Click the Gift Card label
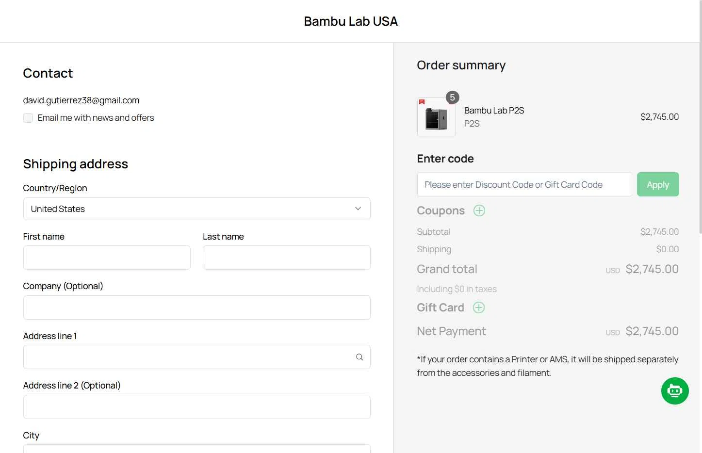702x453 pixels. click(441, 307)
